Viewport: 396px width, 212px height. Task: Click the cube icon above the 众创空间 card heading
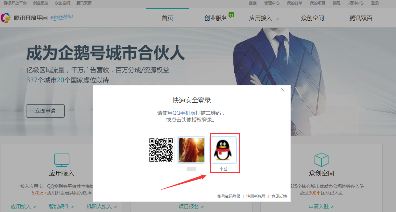pos(321,160)
